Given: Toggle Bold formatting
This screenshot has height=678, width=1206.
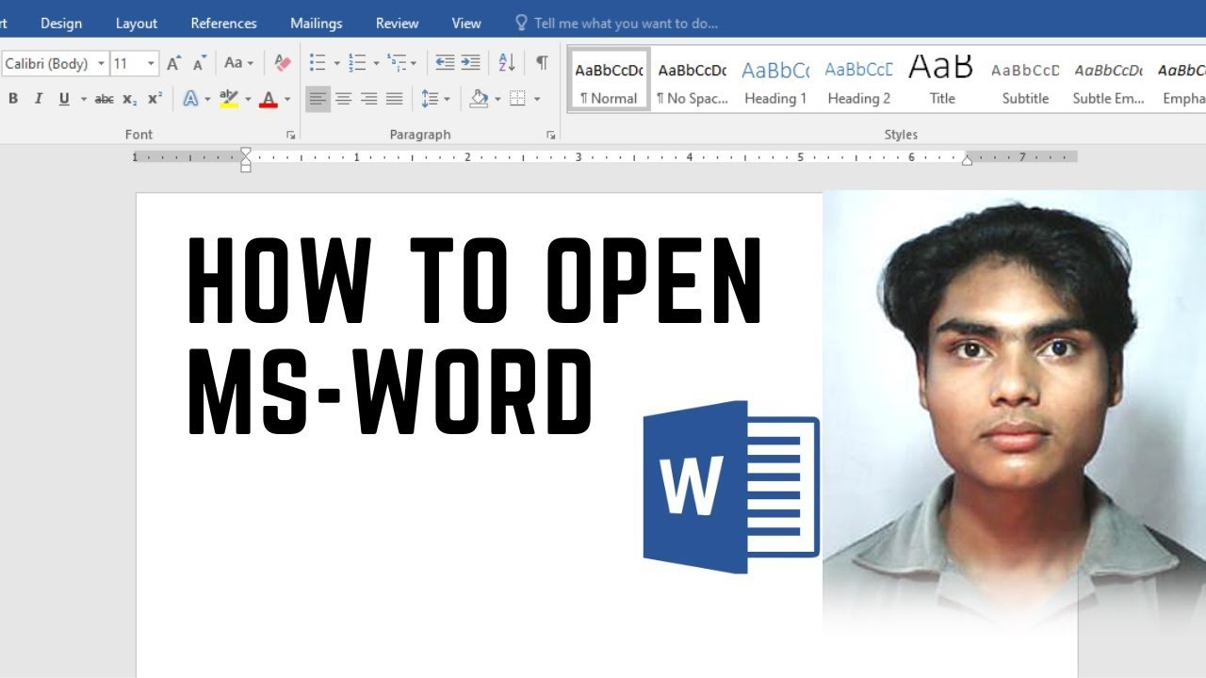Looking at the screenshot, I should click(13, 99).
